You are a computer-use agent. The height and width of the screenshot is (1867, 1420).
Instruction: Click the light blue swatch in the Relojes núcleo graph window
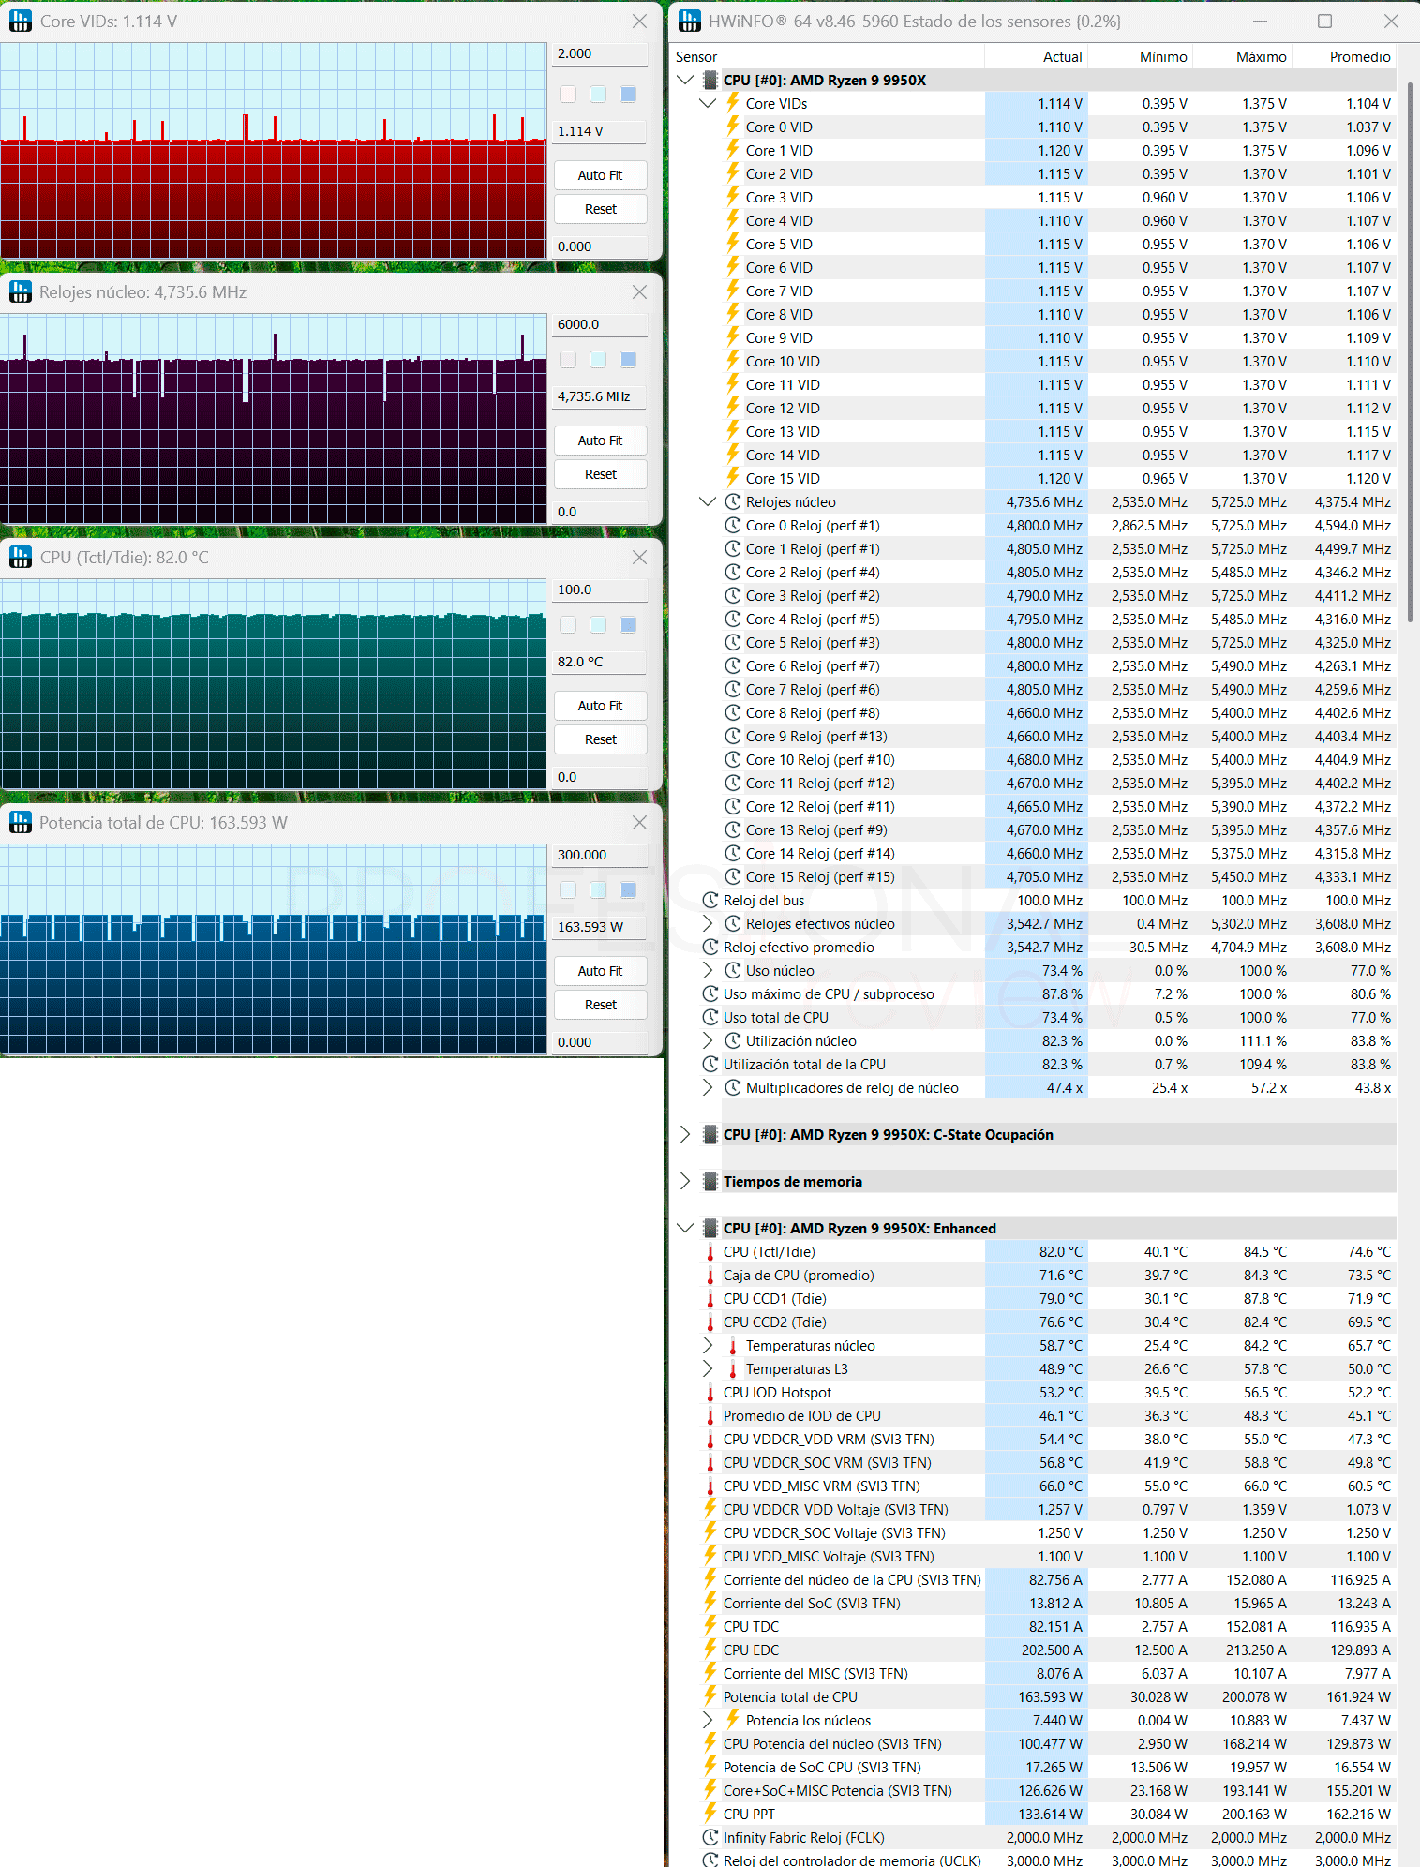pyautogui.click(x=598, y=359)
